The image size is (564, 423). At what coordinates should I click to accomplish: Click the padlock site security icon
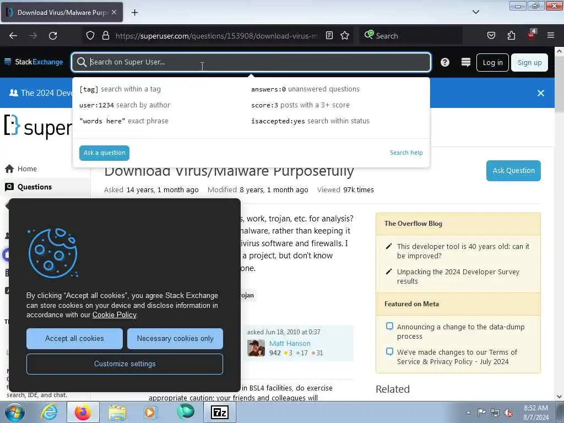tap(105, 36)
